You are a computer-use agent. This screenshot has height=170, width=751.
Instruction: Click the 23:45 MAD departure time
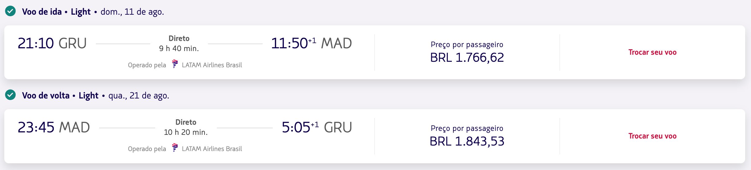click(54, 127)
